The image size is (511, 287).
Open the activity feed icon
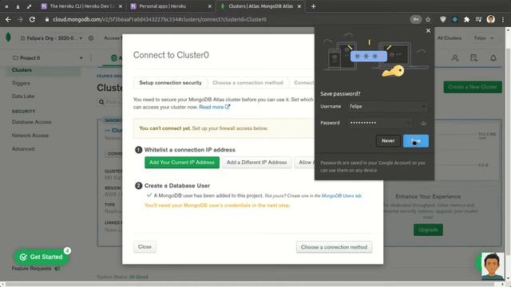point(473,58)
